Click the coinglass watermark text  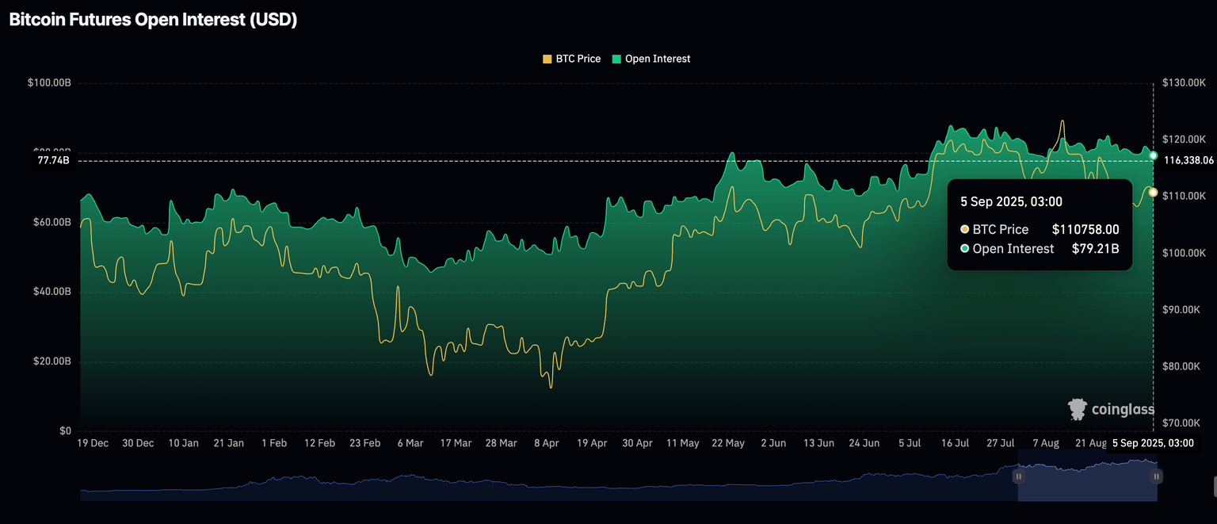(1122, 410)
